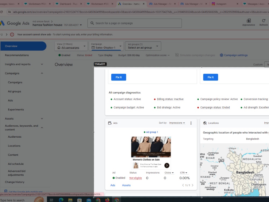Open the account selector dropdown arrow

click(81, 25)
